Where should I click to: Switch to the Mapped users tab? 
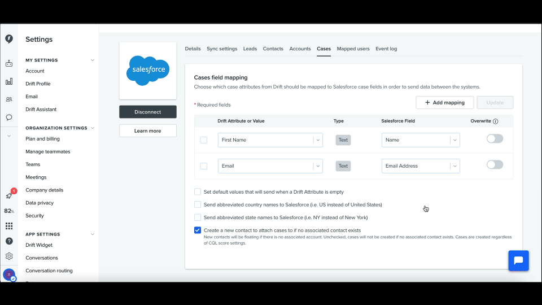coord(353,49)
